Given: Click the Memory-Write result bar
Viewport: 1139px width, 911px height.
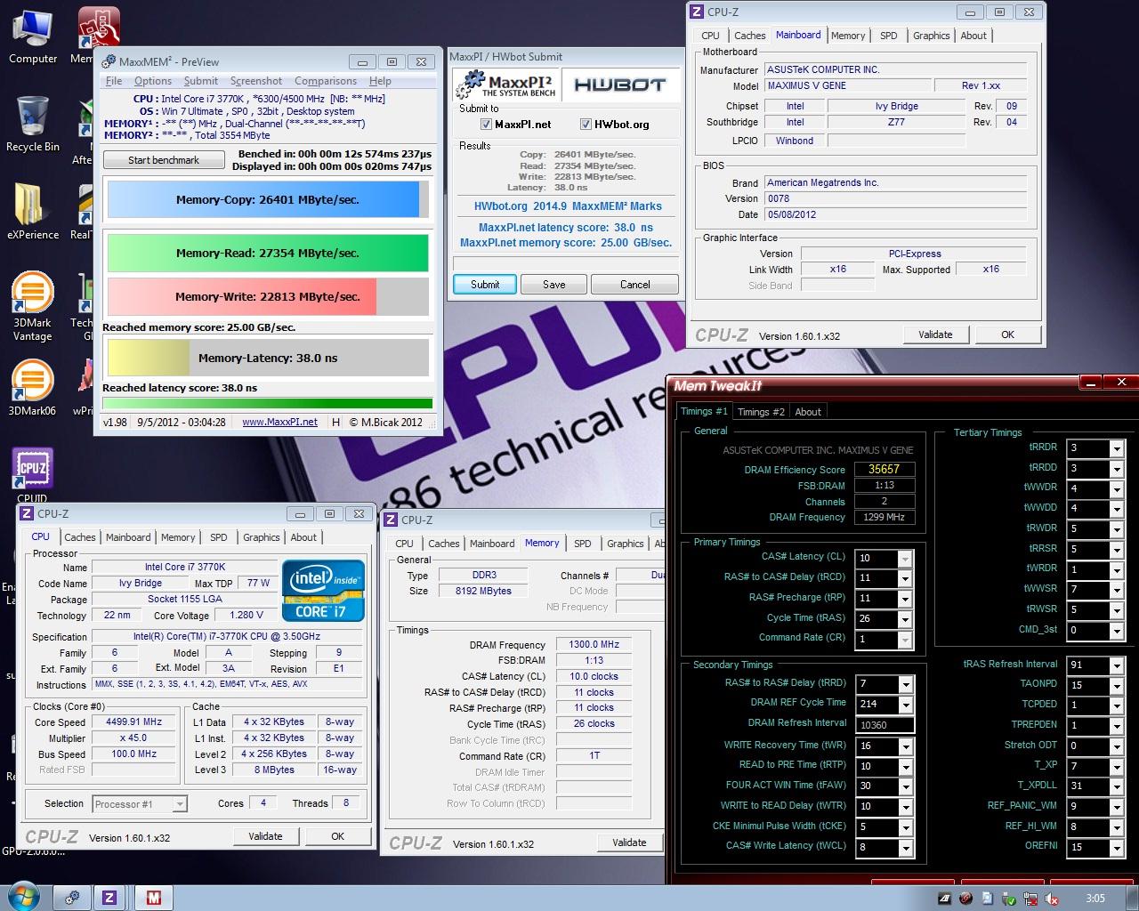Looking at the screenshot, I should click(x=268, y=296).
